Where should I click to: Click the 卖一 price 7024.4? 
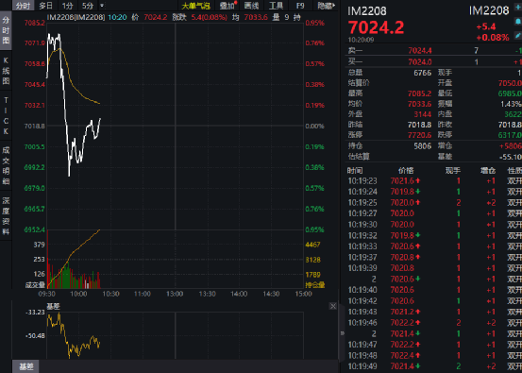(420, 51)
